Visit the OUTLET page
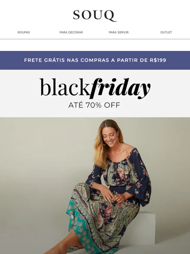190x254 pixels. point(166,32)
